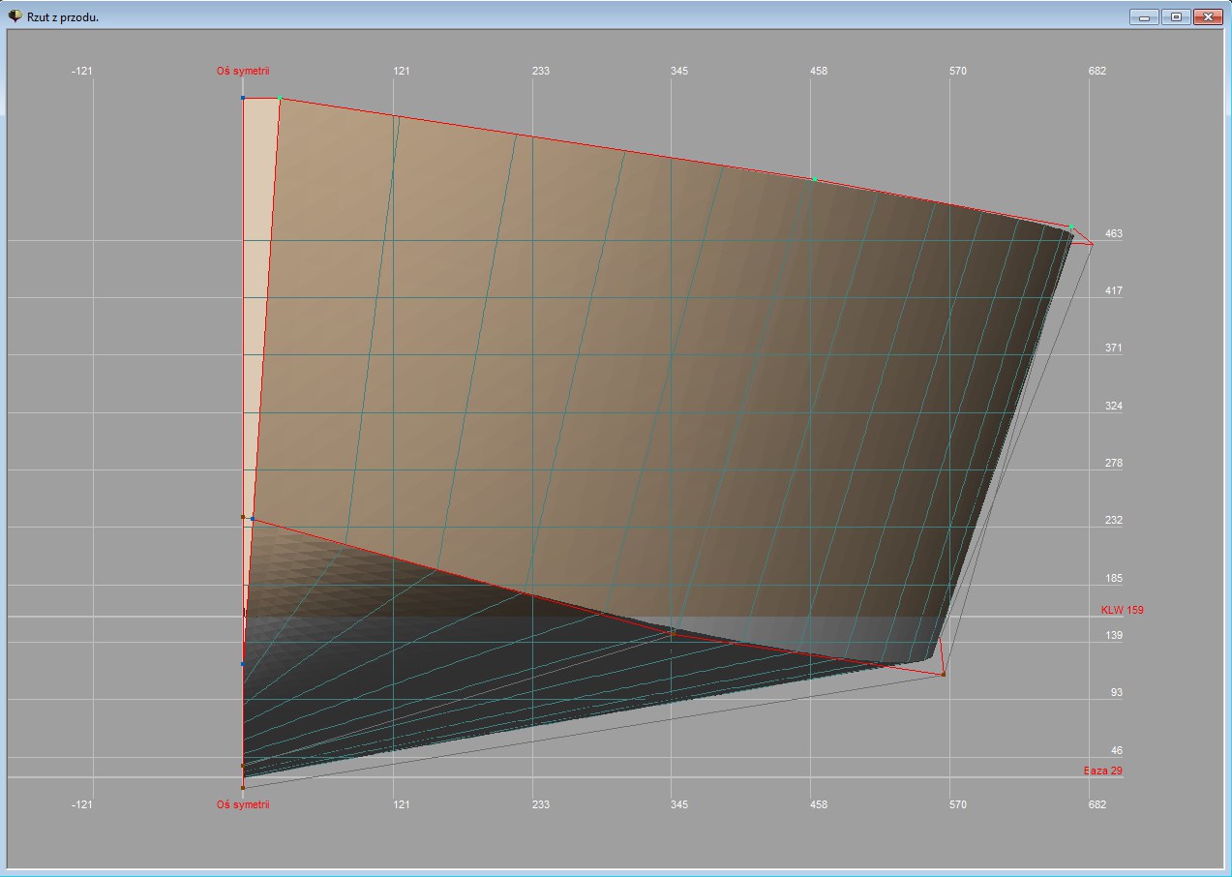Click the '371' height scale label

pyautogui.click(x=1114, y=348)
